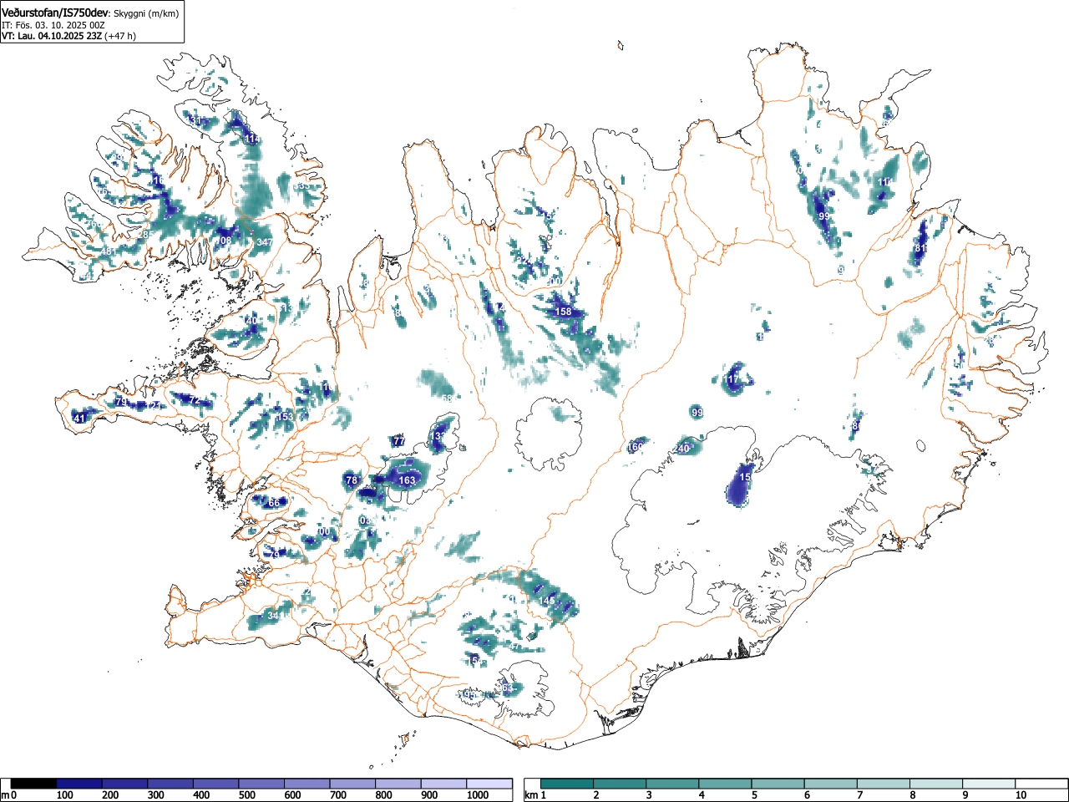Click the 900–1000 m pale lavender swatch

pos(443,784)
